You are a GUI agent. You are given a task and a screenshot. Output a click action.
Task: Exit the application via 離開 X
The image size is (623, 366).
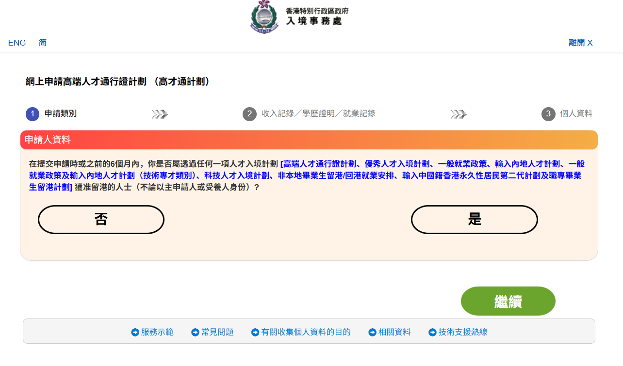pyautogui.click(x=580, y=43)
